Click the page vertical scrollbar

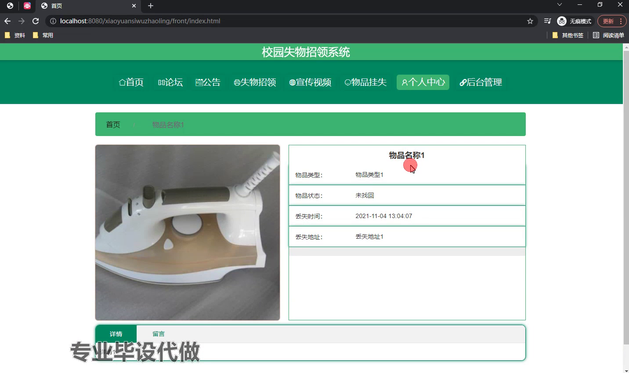[626, 197]
